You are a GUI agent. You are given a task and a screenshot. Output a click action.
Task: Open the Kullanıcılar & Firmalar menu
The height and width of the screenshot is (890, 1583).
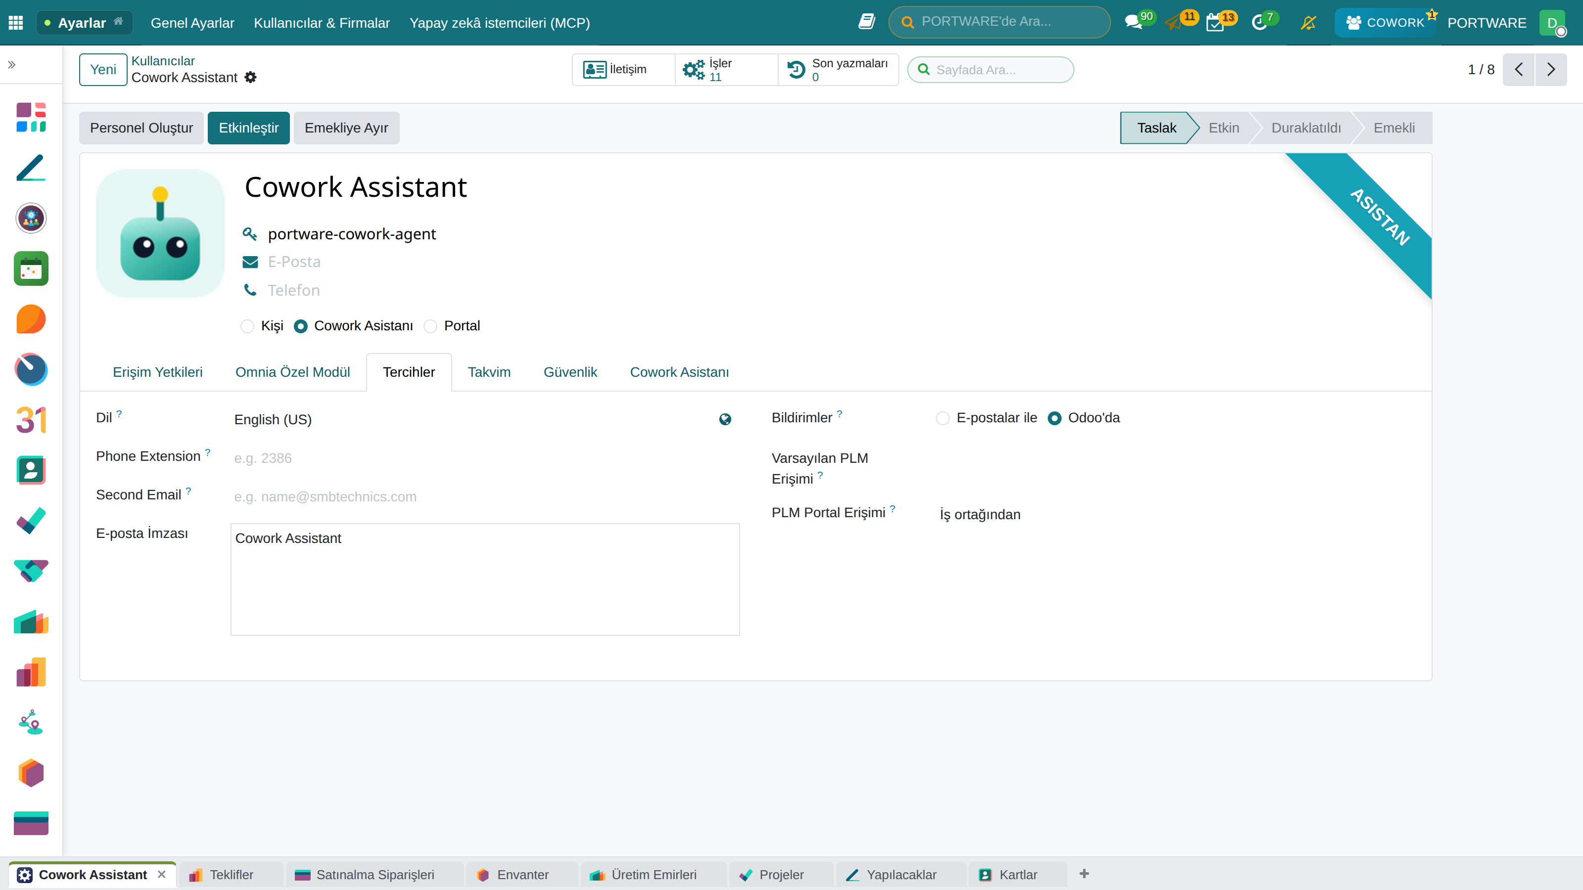pos(322,23)
